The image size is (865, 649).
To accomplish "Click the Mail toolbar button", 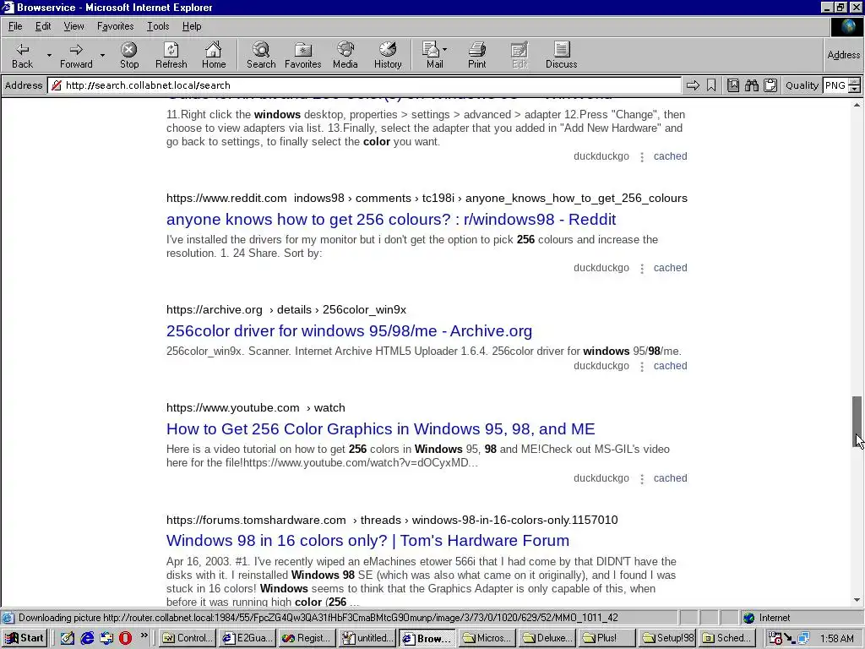I will click(432, 55).
